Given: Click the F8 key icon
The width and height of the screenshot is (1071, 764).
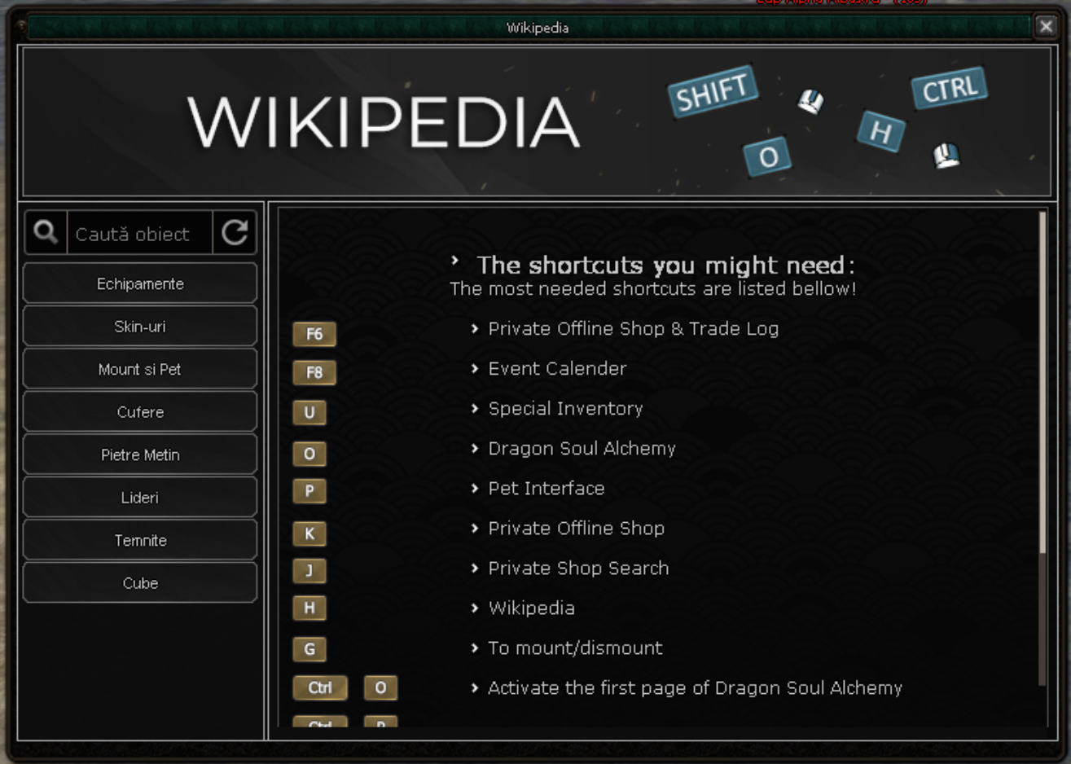Looking at the screenshot, I should click(314, 373).
